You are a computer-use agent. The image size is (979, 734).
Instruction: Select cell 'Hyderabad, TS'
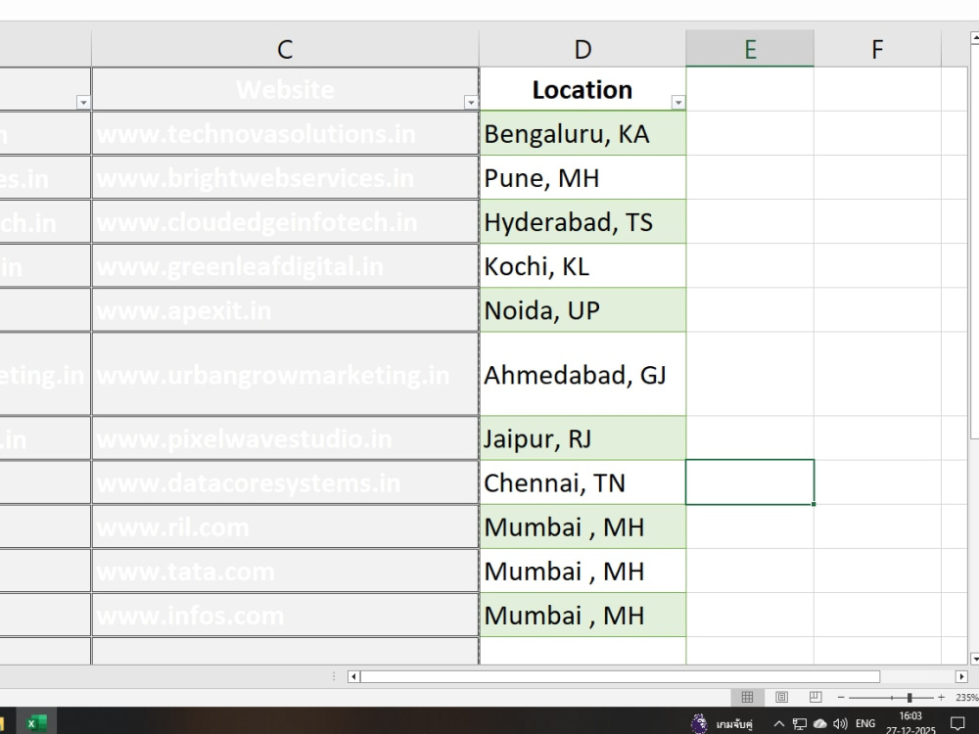pos(583,222)
